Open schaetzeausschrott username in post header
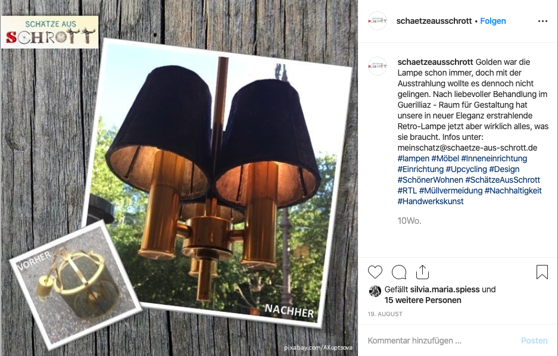Image resolution: width=558 pixels, height=356 pixels. pos(434,21)
